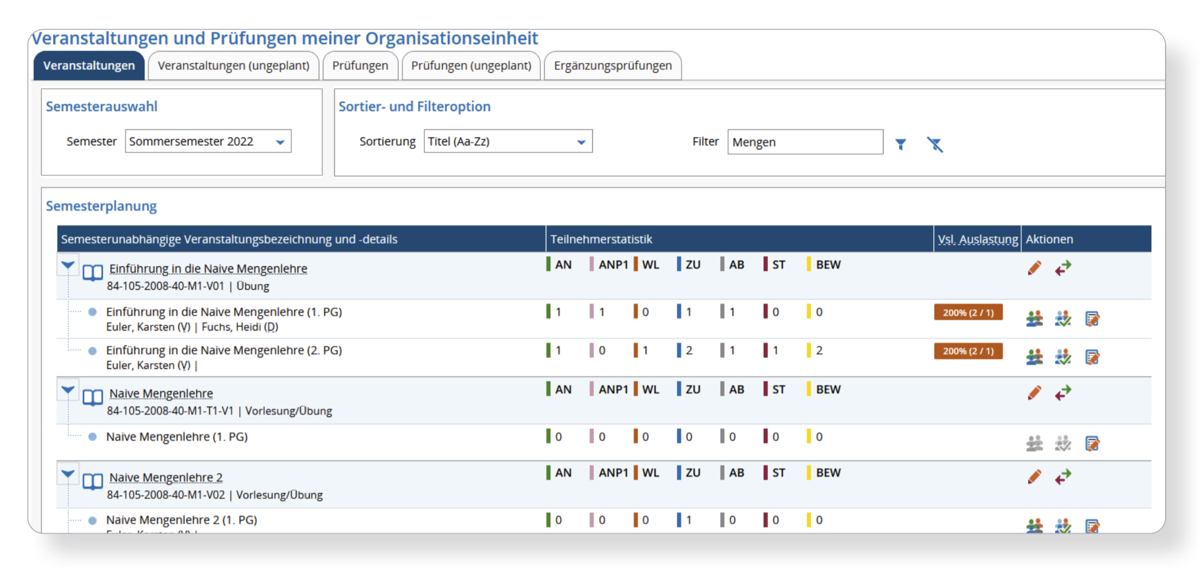Open the Einführung in die Naive Mengenlehre link

[x=208, y=269]
